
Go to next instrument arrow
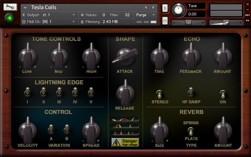[x=153, y=8]
